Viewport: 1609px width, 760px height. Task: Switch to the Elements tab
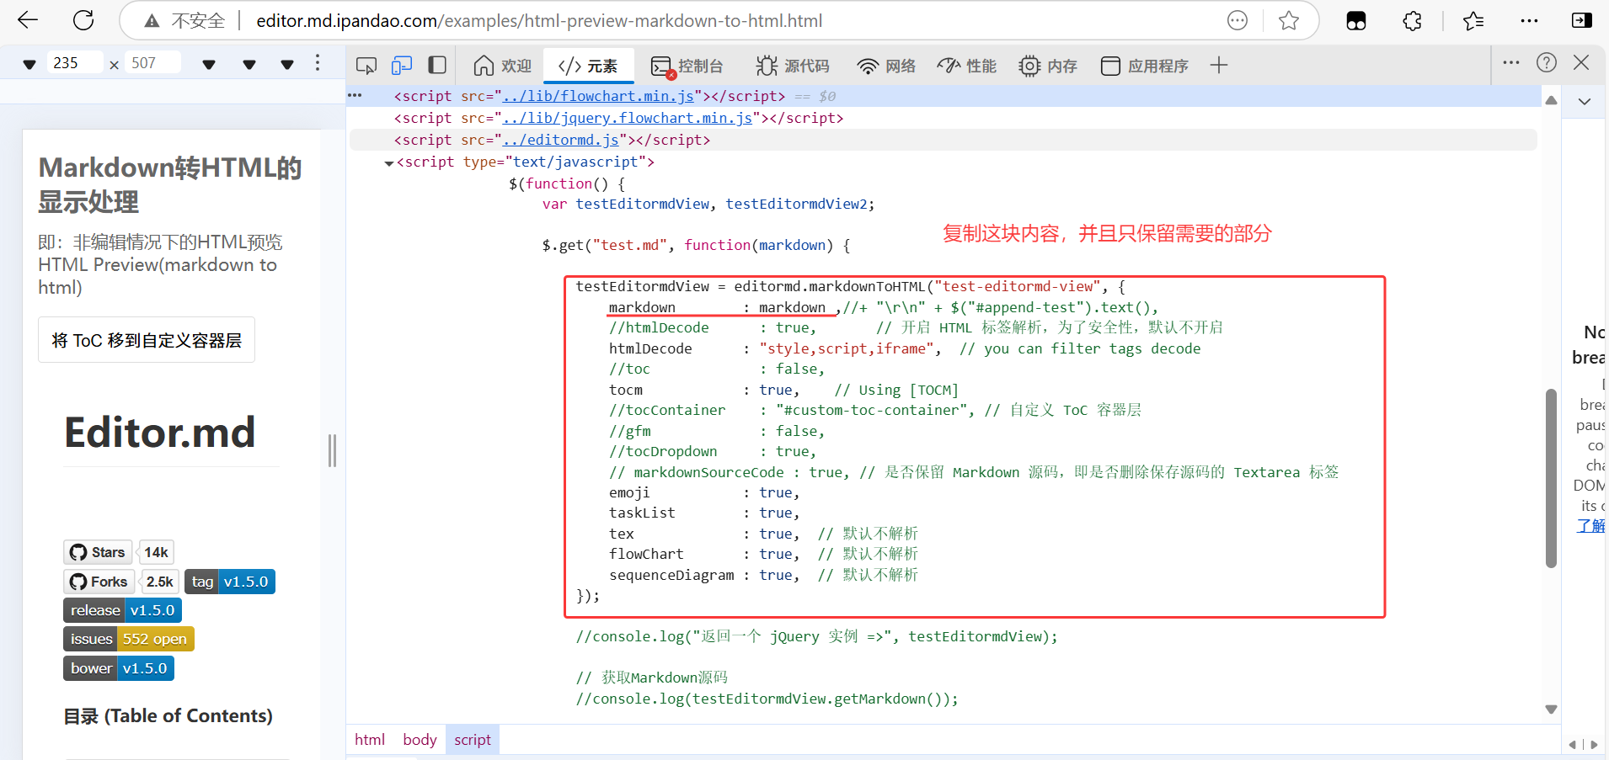pyautogui.click(x=588, y=66)
